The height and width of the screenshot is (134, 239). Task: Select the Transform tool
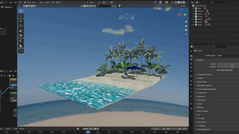21,35
